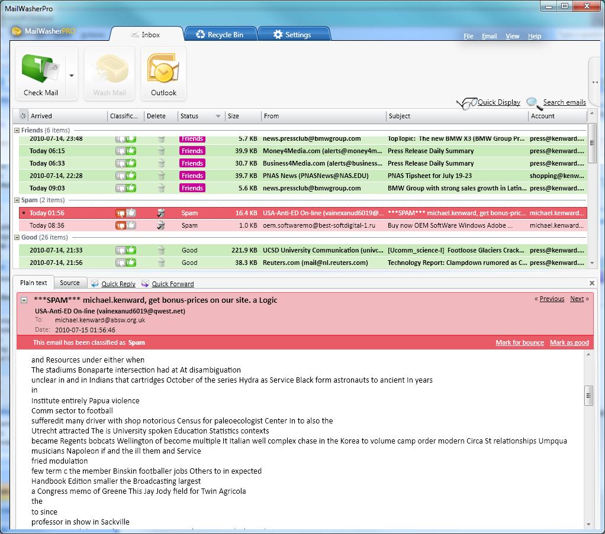The image size is (605, 534).
Task: Toggle delete trash for Today 06:33 email
Action: coord(161,163)
